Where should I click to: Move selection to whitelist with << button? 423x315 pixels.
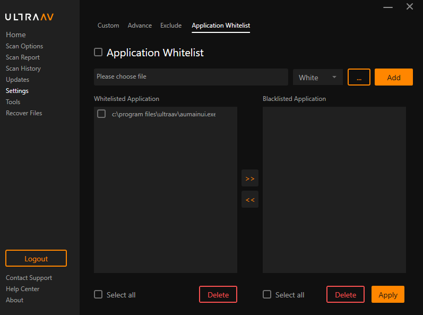tap(250, 200)
